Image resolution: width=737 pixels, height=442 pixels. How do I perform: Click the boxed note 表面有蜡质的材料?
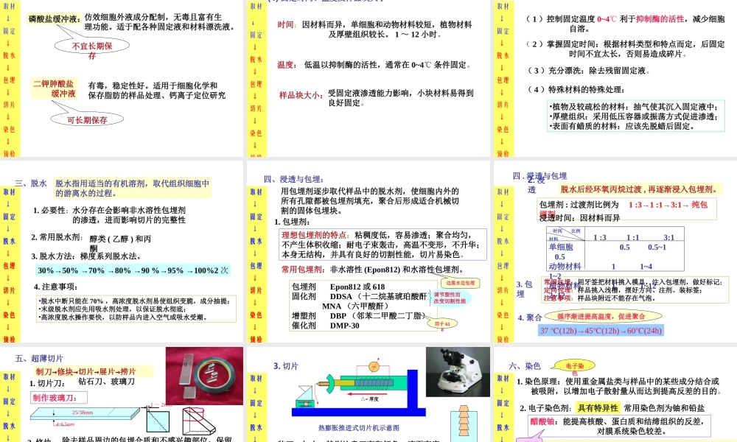tap(622, 126)
